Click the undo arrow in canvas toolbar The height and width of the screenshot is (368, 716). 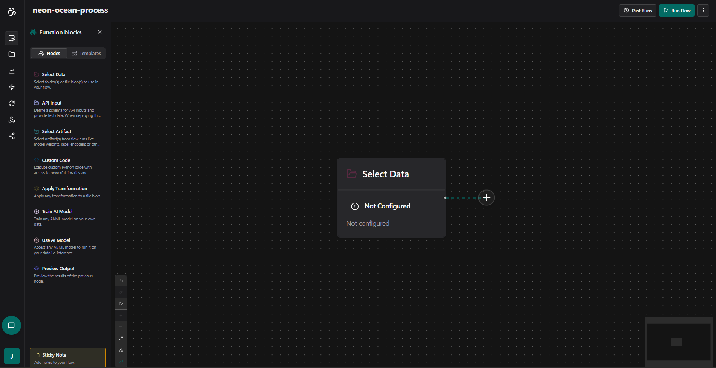coord(121,281)
